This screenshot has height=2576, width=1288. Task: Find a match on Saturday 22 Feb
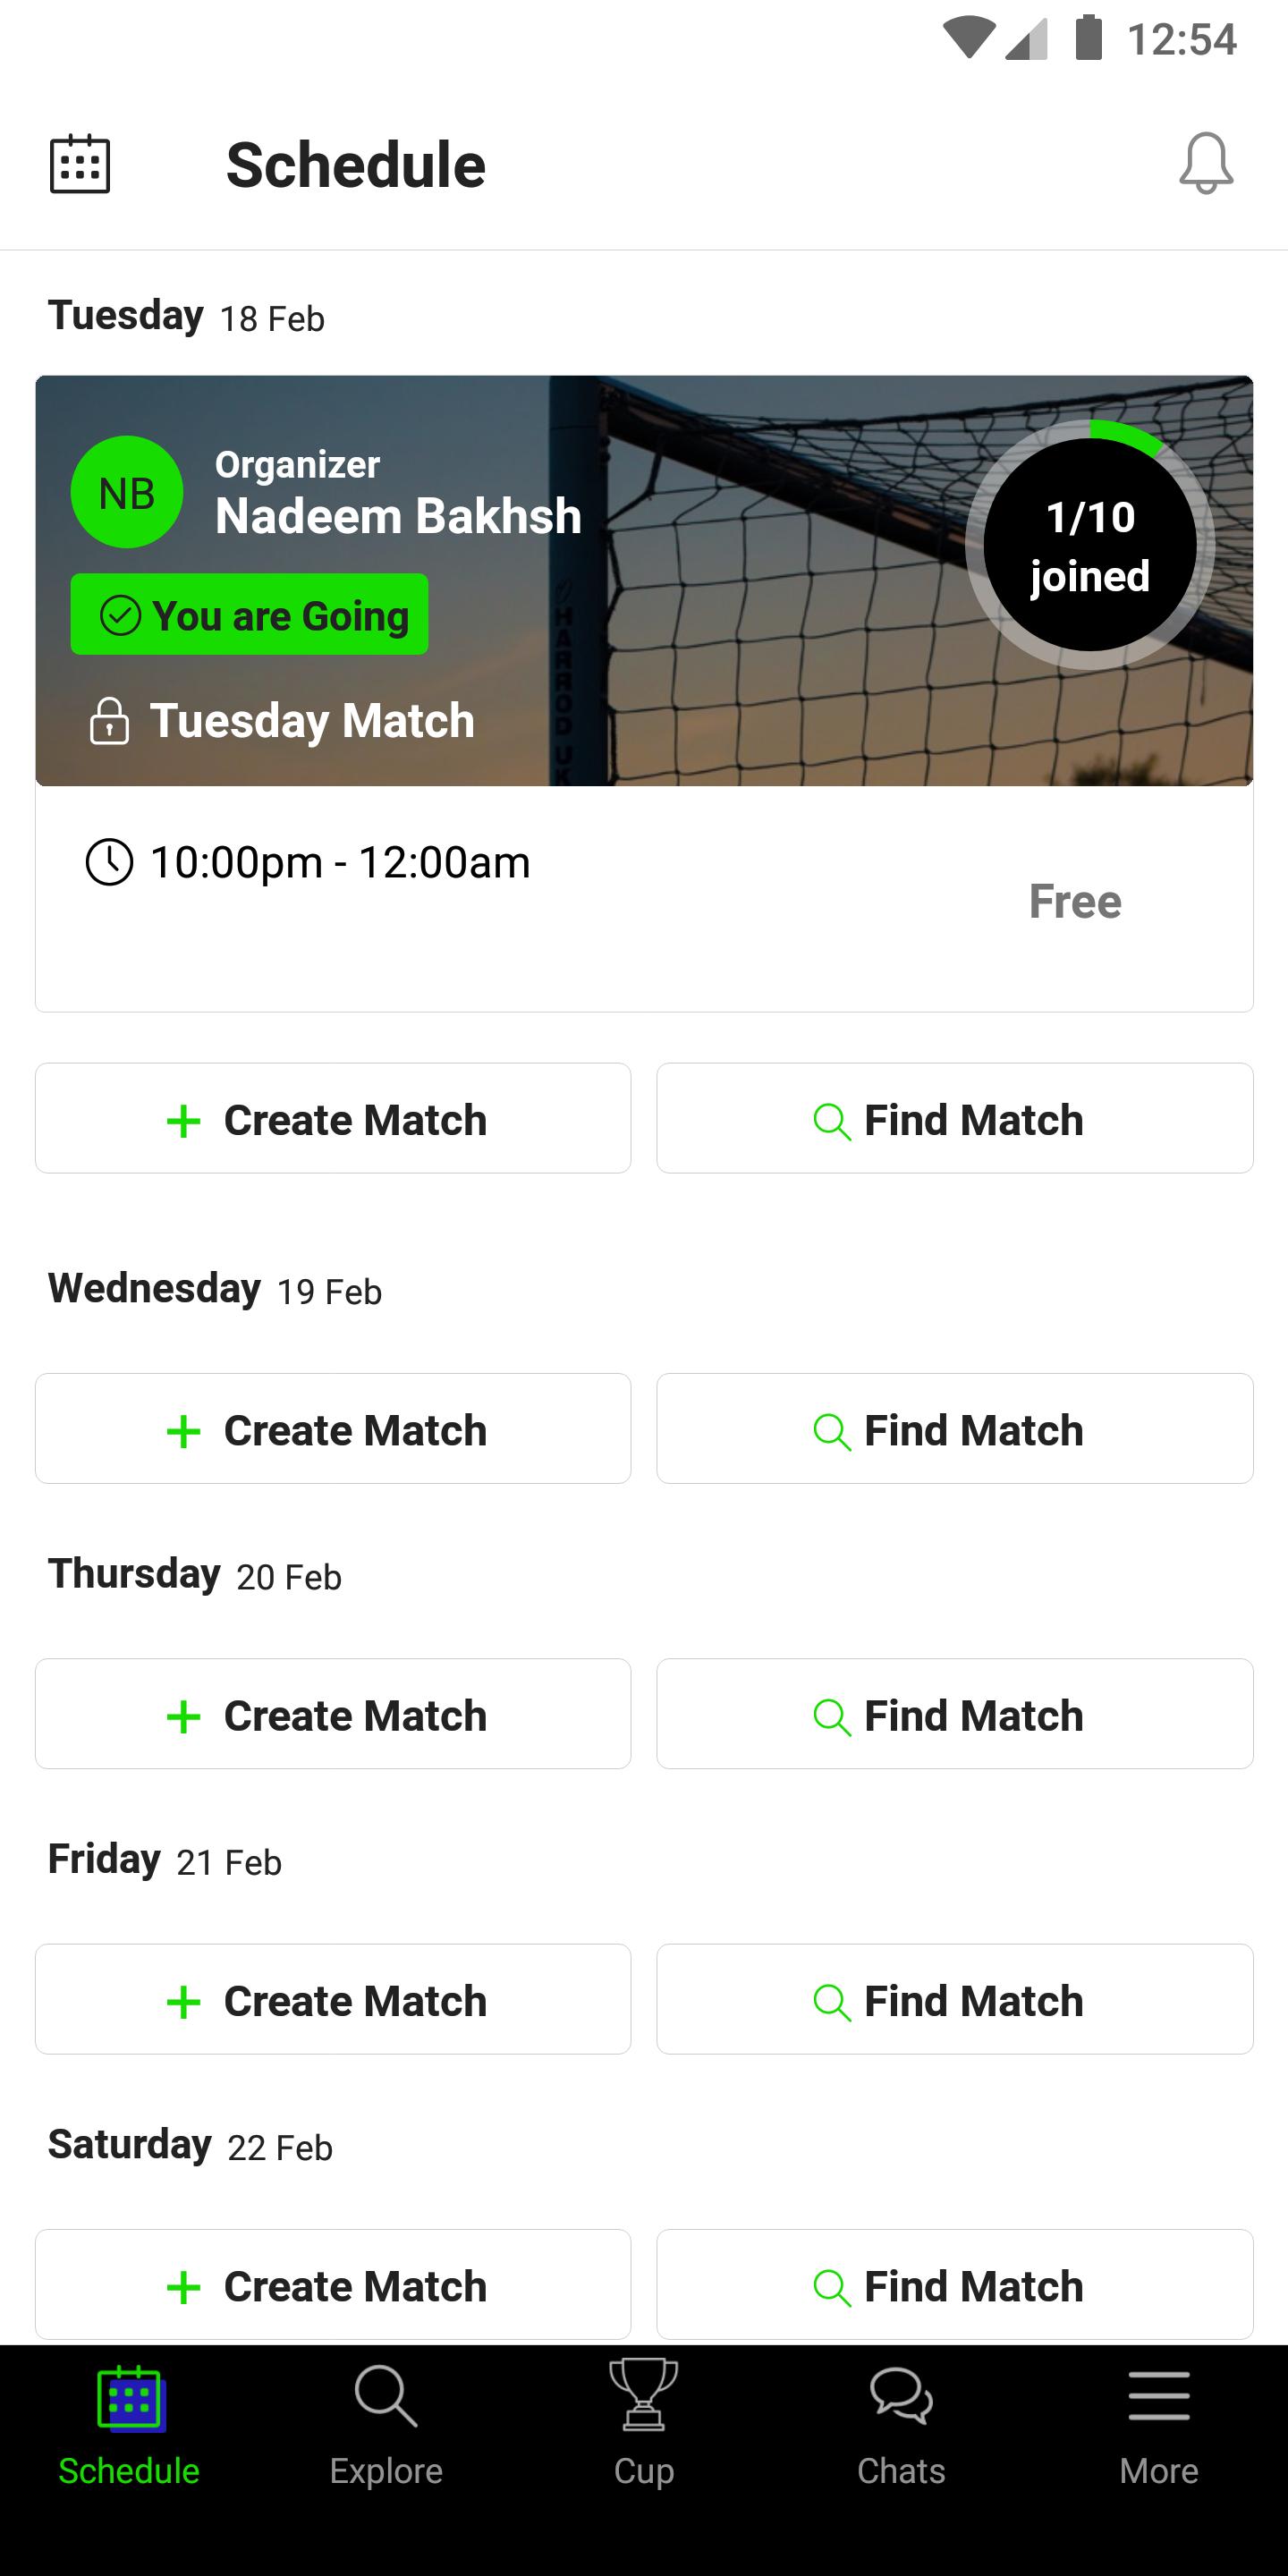click(954, 2285)
